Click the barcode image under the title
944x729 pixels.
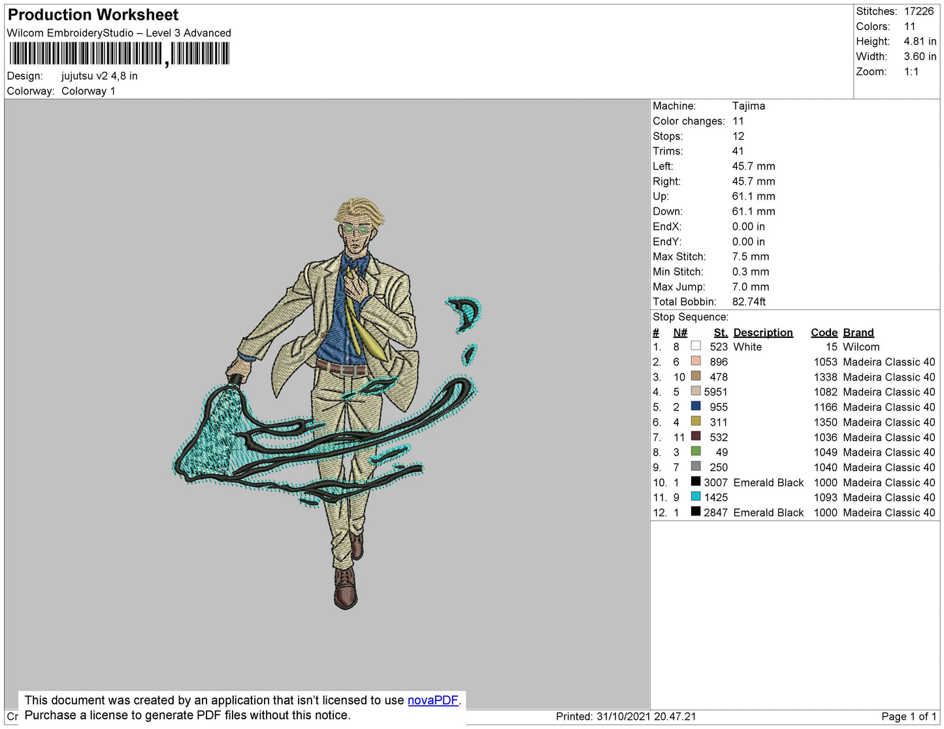pyautogui.click(x=120, y=54)
